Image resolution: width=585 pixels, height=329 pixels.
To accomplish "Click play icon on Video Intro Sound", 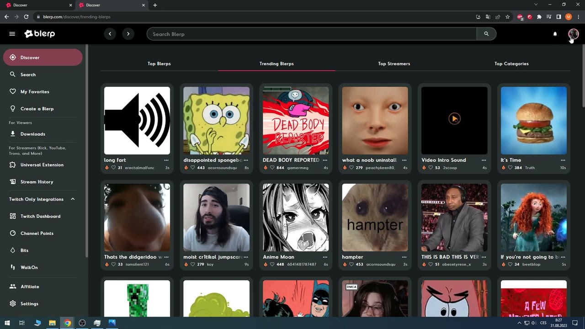I will click(454, 119).
